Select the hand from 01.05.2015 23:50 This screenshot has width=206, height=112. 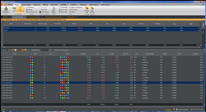pyautogui.click(x=102, y=57)
